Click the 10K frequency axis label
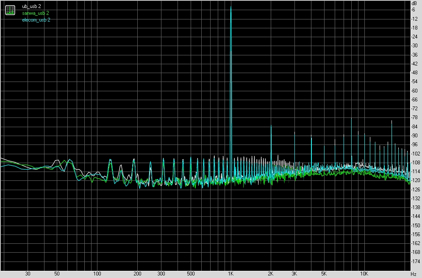The width and height of the screenshot is (422, 278). 364,274
